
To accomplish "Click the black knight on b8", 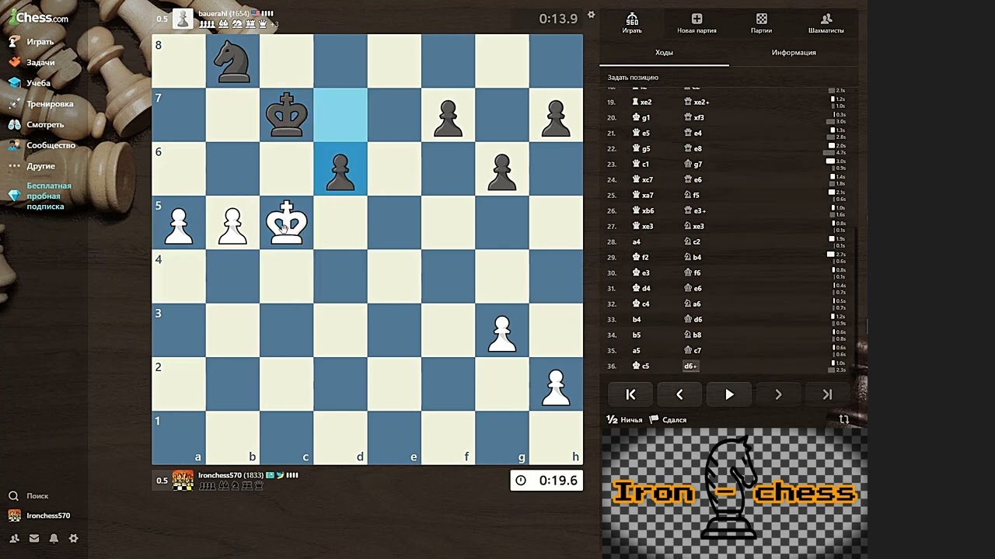I will pos(232,61).
